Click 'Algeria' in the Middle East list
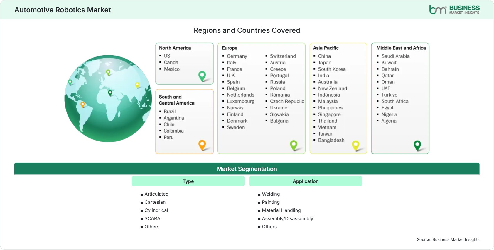The width and height of the screenshot is (494, 250). 389,121
